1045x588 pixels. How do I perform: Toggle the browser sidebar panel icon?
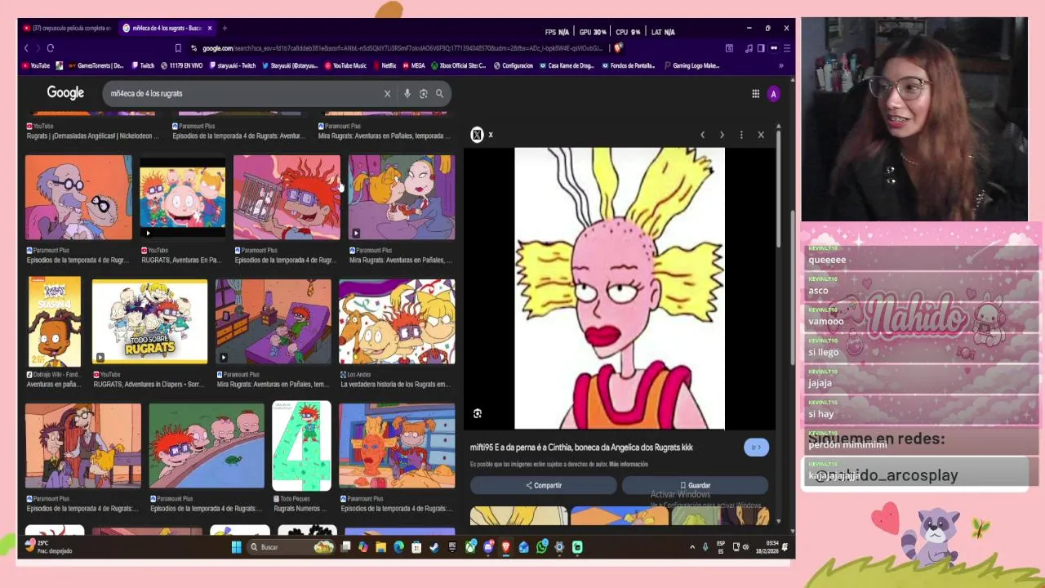coord(761,48)
